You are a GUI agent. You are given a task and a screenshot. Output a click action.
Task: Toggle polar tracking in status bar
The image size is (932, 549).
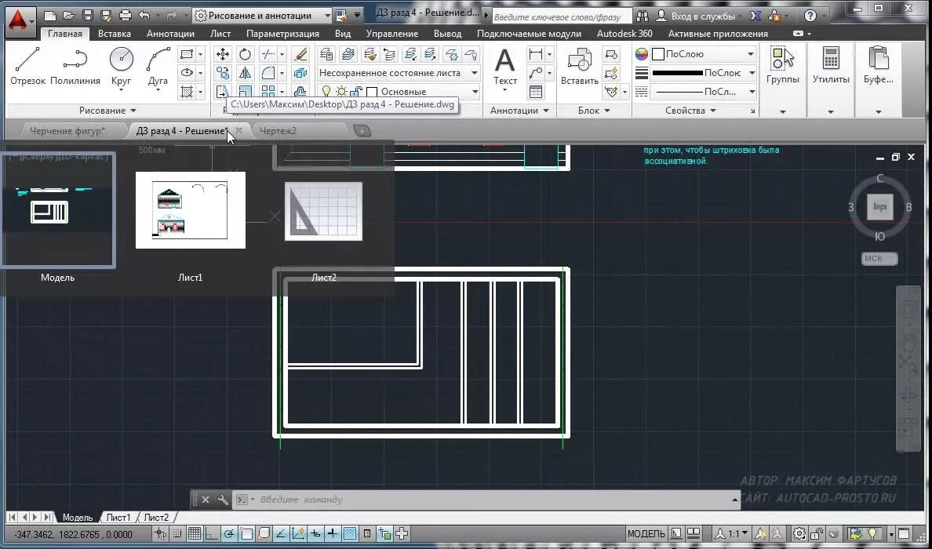tap(229, 533)
